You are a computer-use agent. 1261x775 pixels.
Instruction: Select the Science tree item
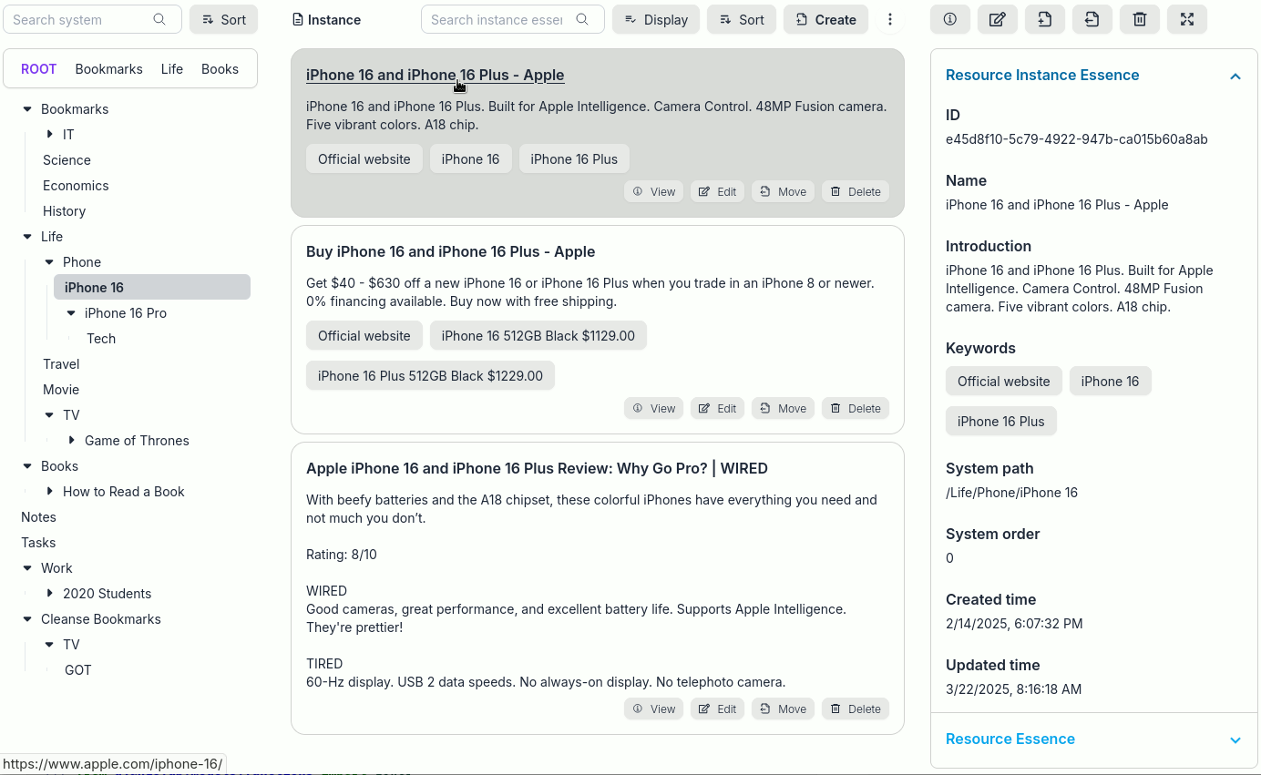pyautogui.click(x=67, y=160)
